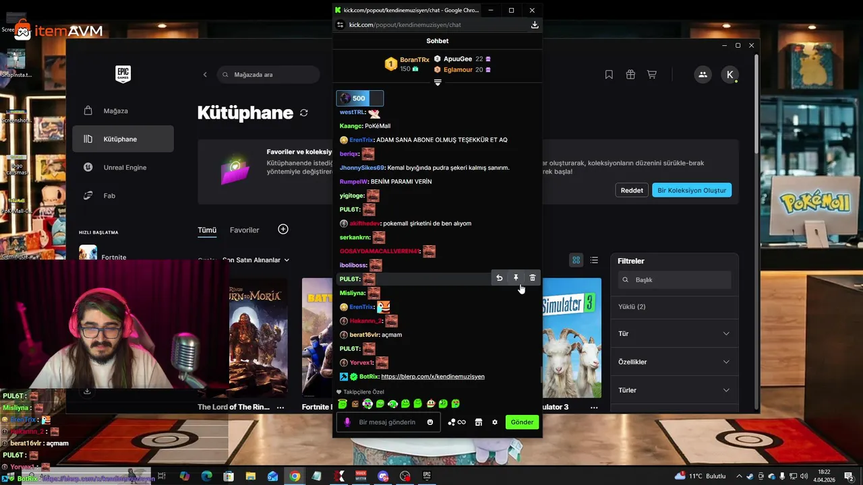Open the emoji picker in chat
Image resolution: width=863 pixels, height=485 pixels.
430,422
